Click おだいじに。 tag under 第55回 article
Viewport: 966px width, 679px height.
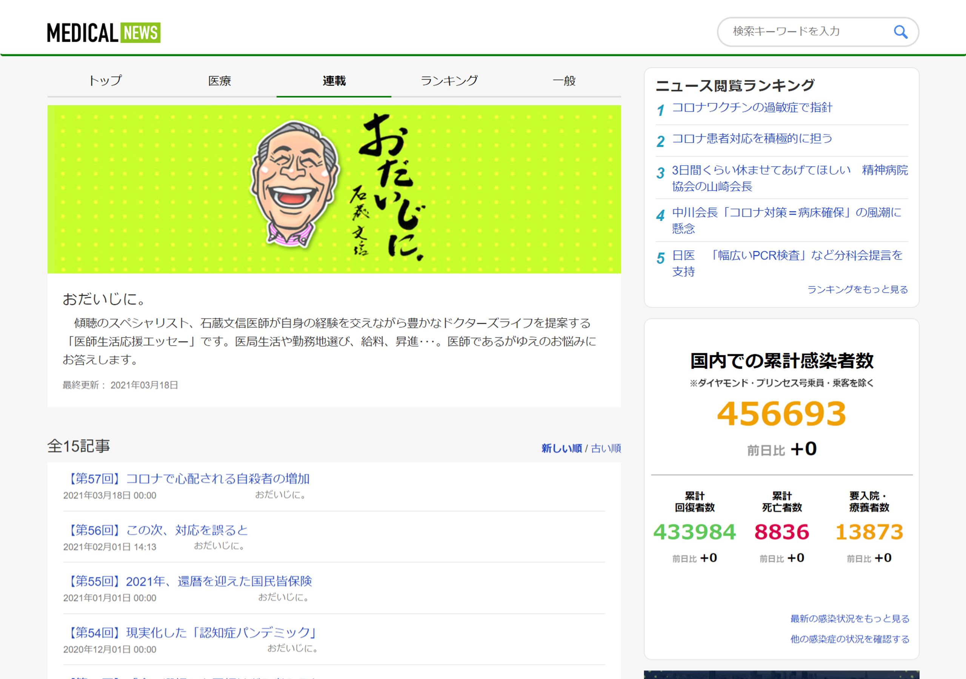tap(283, 598)
